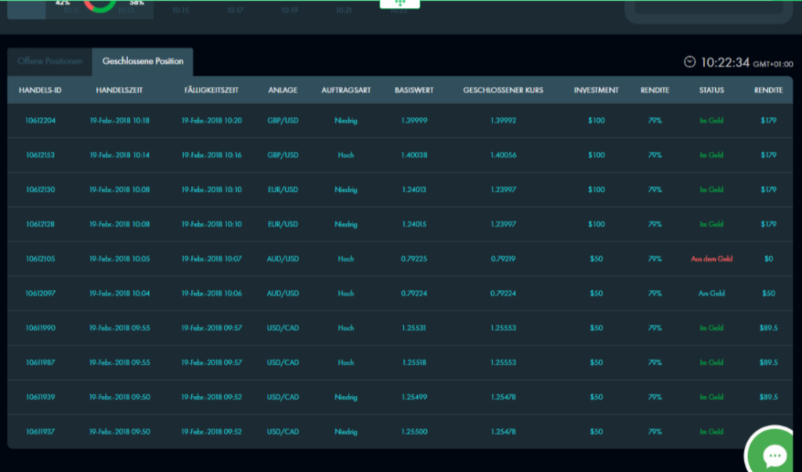Switch to the Offene Positionen tab
Image resolution: width=802 pixels, height=472 pixels.
point(49,61)
